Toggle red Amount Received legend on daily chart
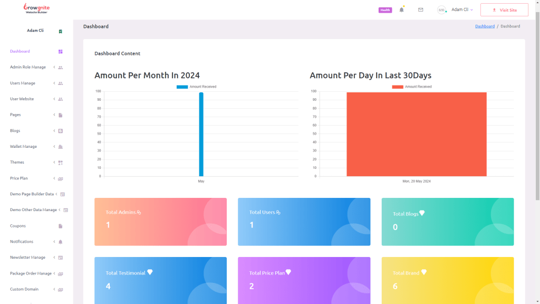Image resolution: width=540 pixels, height=304 pixels. (x=411, y=87)
